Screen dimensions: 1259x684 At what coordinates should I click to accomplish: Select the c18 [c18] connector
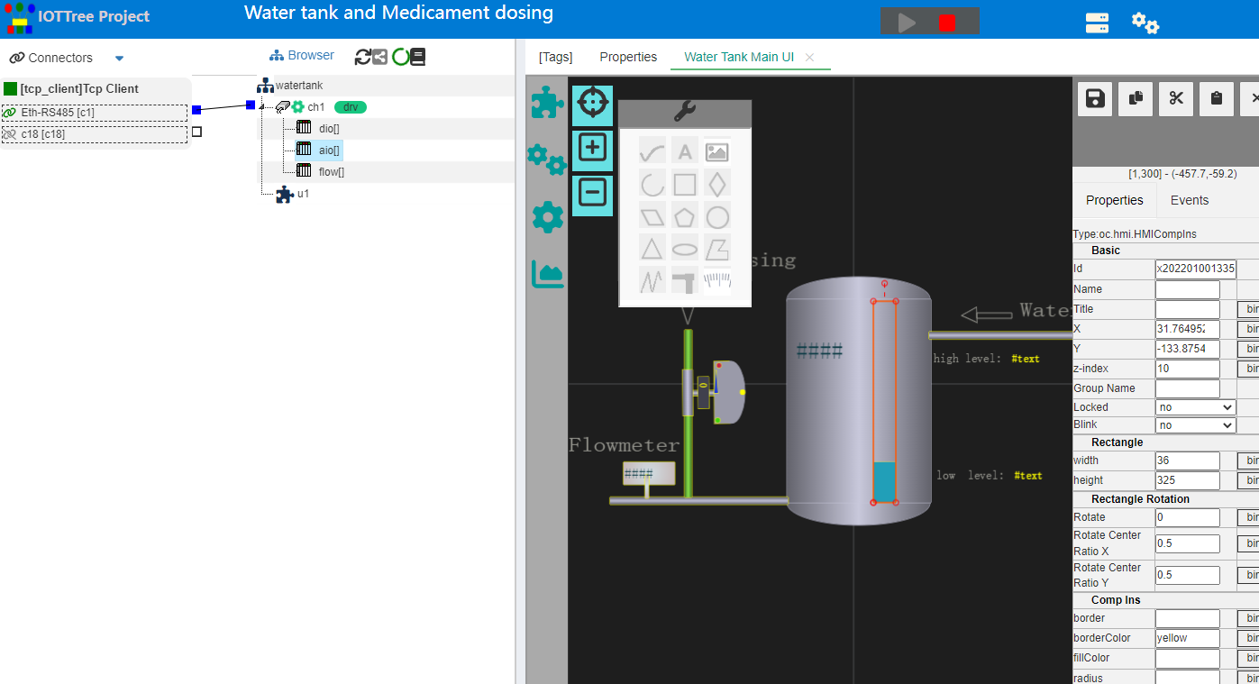pyautogui.click(x=95, y=134)
